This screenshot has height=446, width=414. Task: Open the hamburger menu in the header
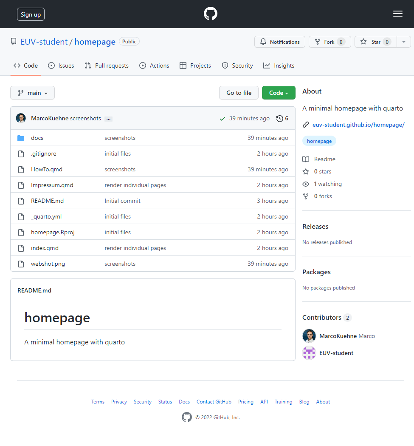click(397, 14)
